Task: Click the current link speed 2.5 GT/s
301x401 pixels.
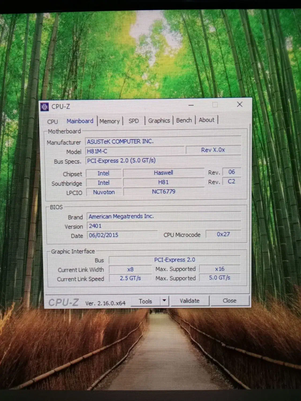Action: point(130,278)
